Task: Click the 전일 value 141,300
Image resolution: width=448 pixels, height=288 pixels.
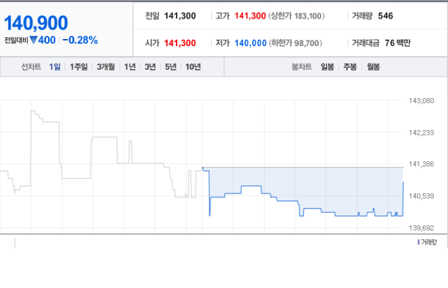Action: 180,16
